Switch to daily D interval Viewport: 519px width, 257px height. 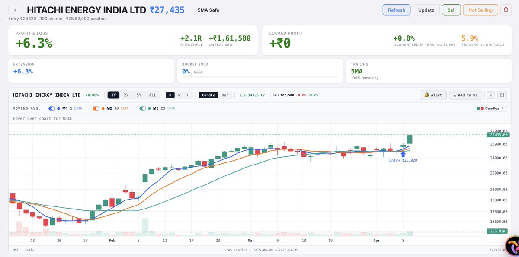[x=170, y=95]
